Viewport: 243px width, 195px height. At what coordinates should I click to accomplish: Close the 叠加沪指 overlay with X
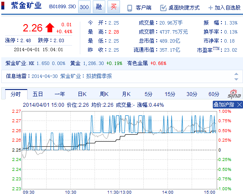[x=240, y=105]
